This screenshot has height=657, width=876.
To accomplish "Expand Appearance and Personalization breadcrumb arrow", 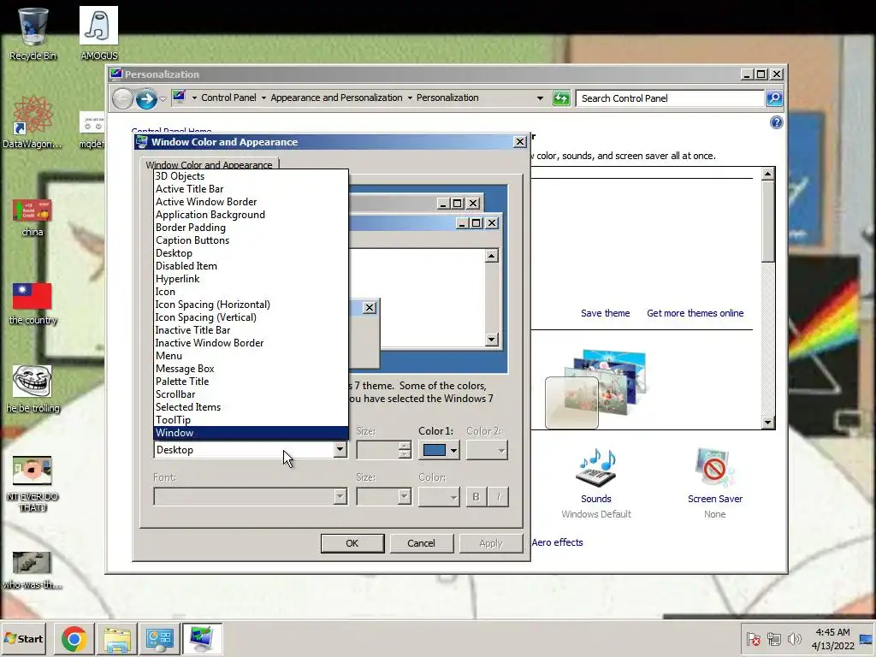I will (x=410, y=98).
